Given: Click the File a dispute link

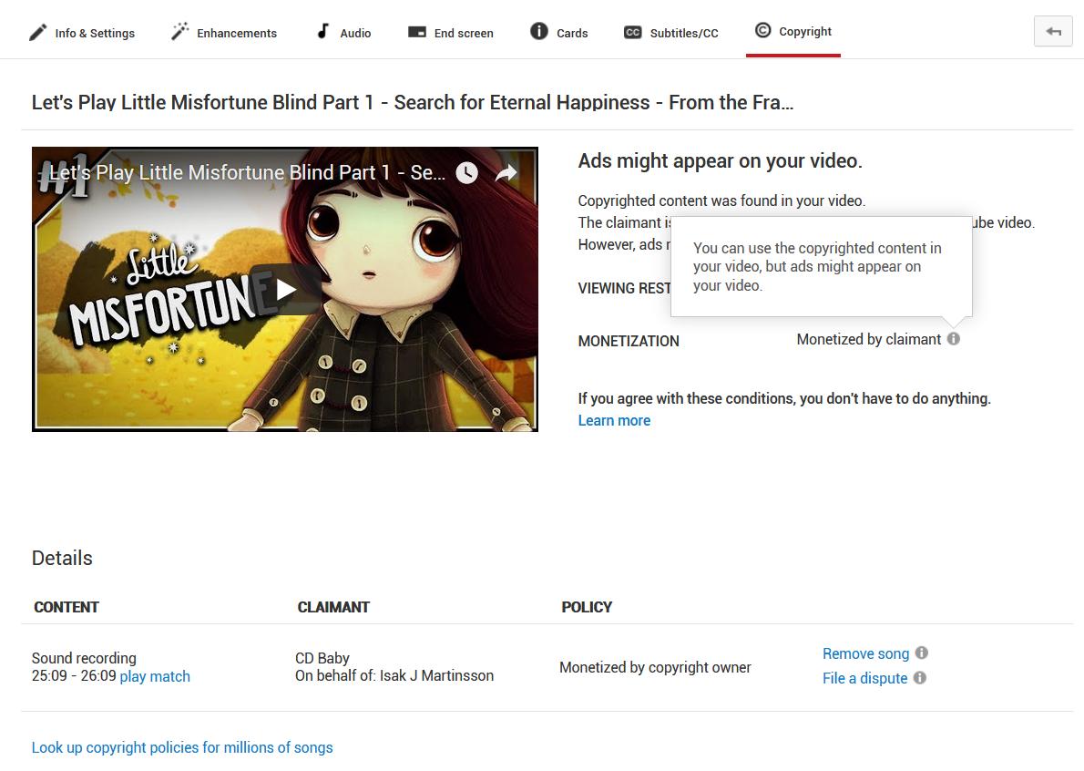Looking at the screenshot, I should point(864,678).
